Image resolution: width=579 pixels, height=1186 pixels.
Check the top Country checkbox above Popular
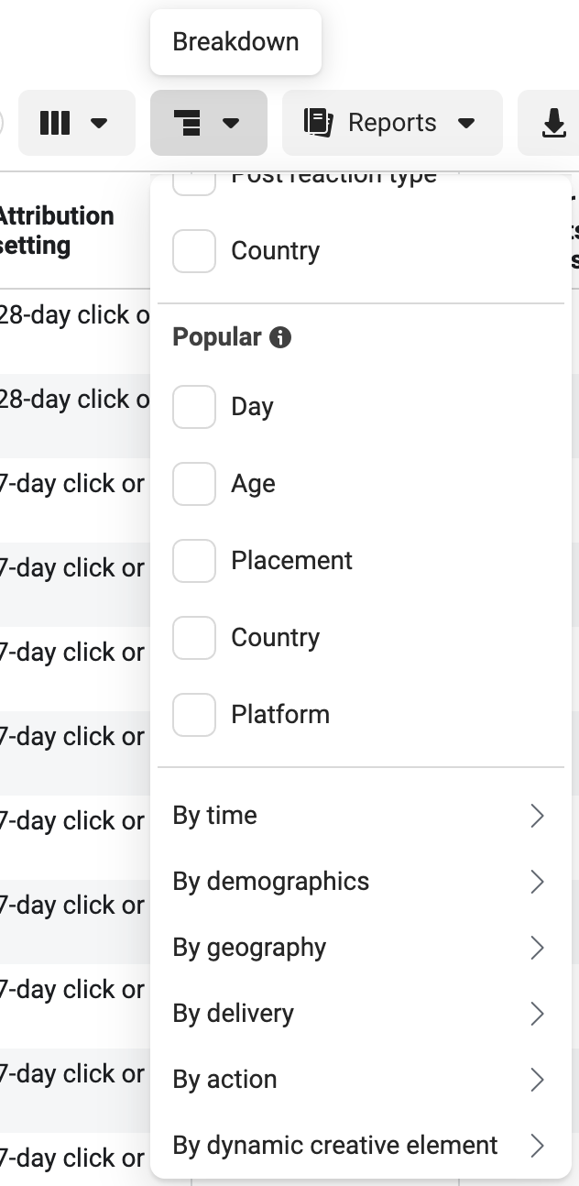[194, 251]
